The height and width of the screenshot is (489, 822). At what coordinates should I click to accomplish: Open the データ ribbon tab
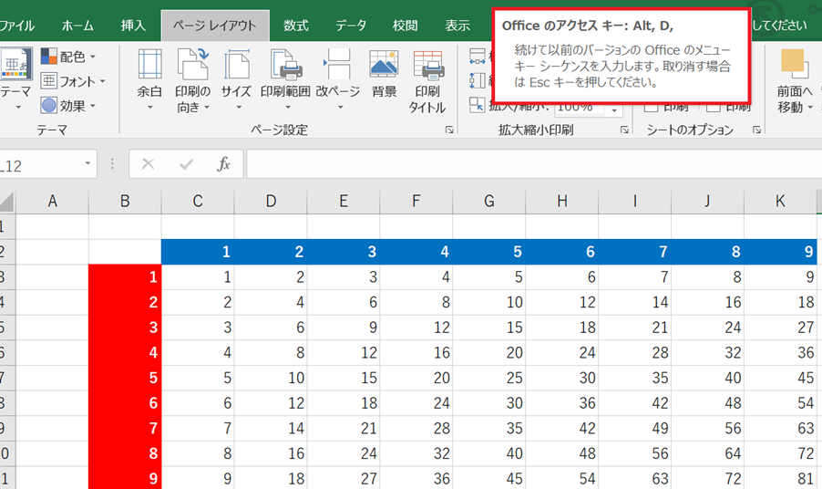351,26
